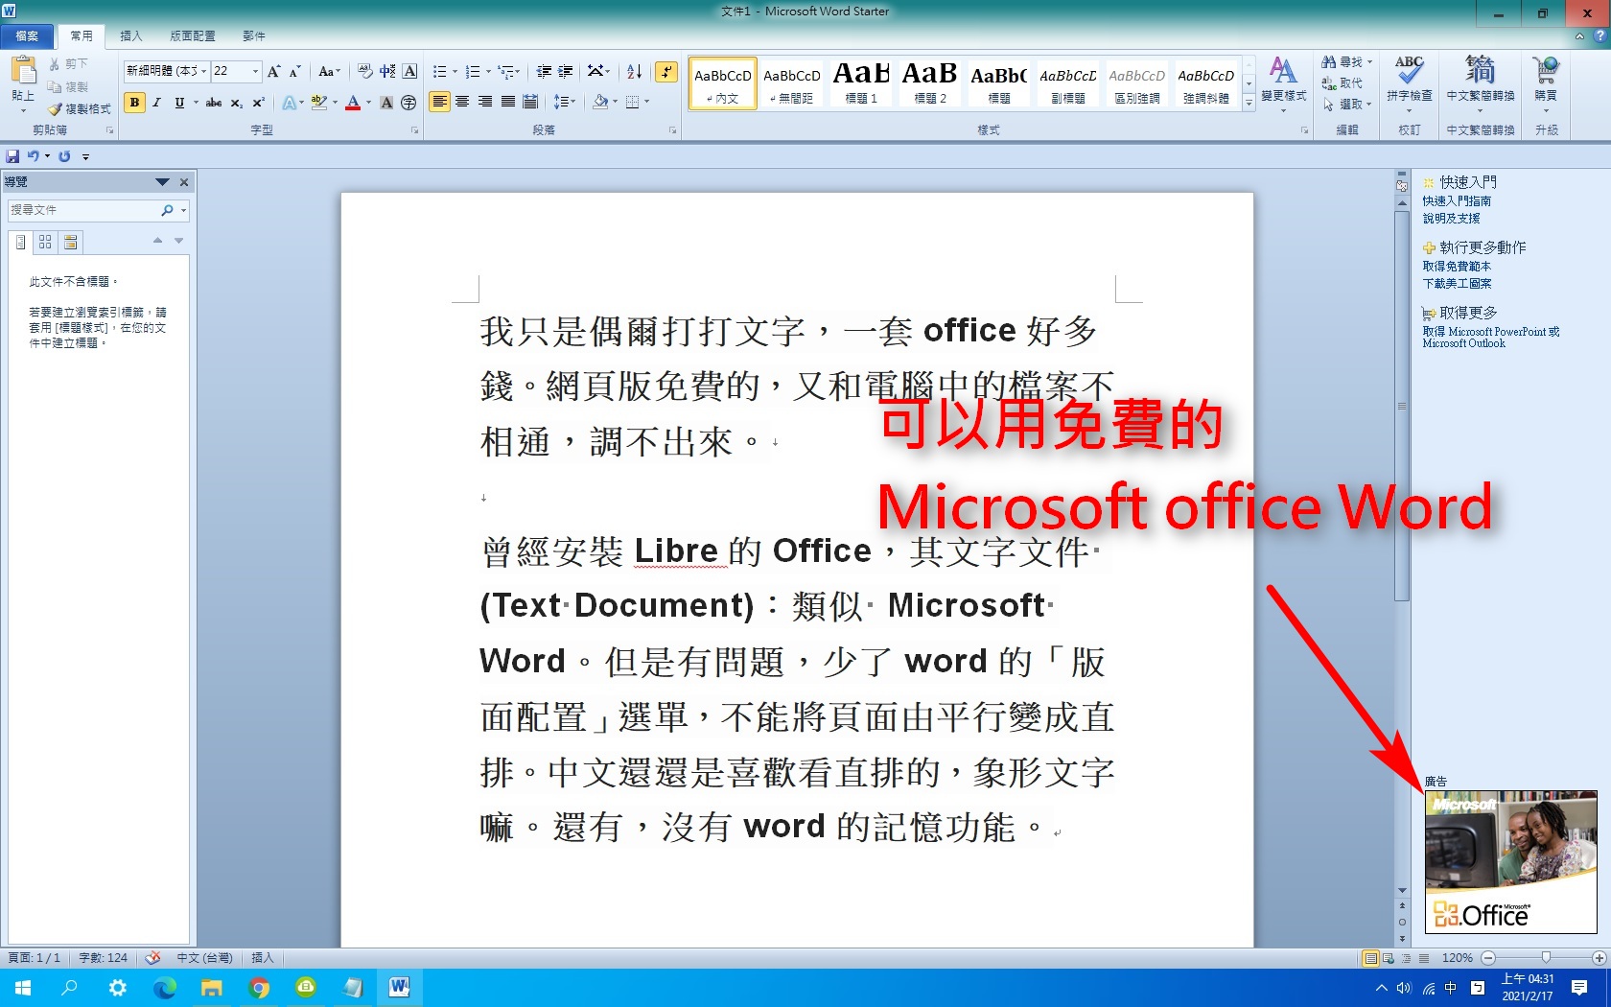Viewport: 1611px width, 1007px height.
Task: Click the Enclose Characters circle icon
Action: [409, 103]
